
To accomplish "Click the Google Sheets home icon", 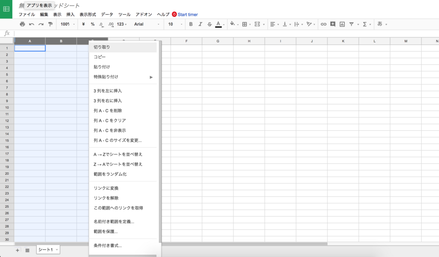I will point(6,9).
